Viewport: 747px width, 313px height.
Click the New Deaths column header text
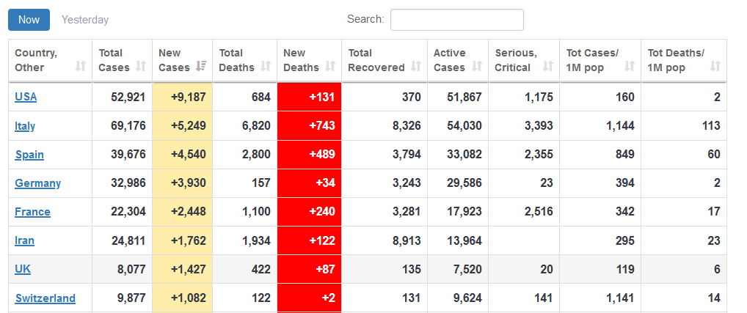point(301,60)
